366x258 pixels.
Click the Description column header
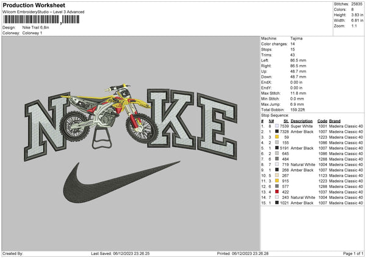click(x=301, y=121)
